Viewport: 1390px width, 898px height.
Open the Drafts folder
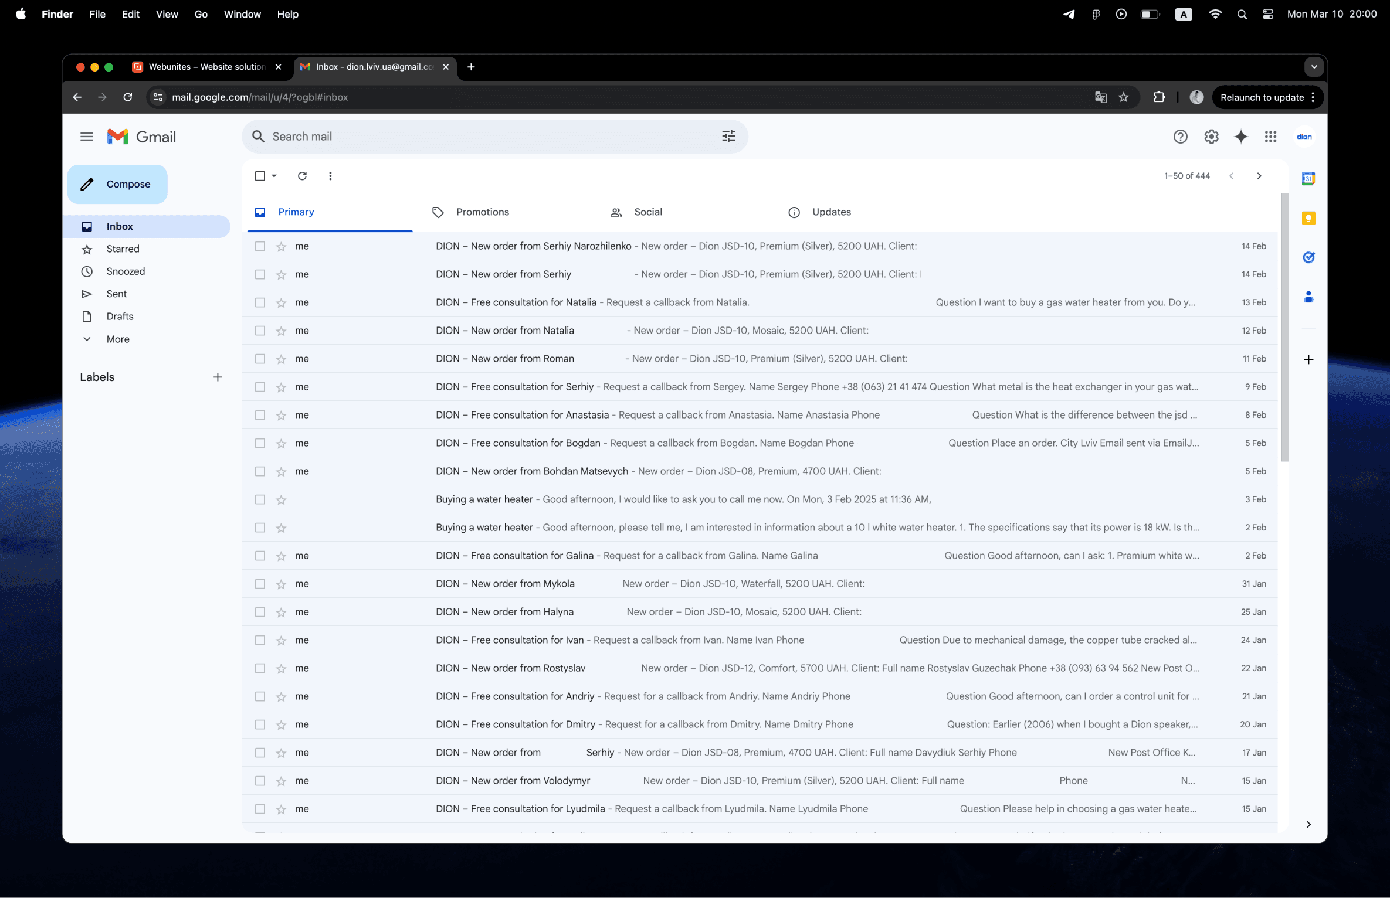point(120,317)
